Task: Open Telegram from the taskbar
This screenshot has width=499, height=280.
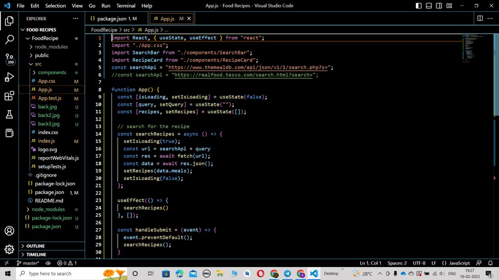Action: (287, 274)
